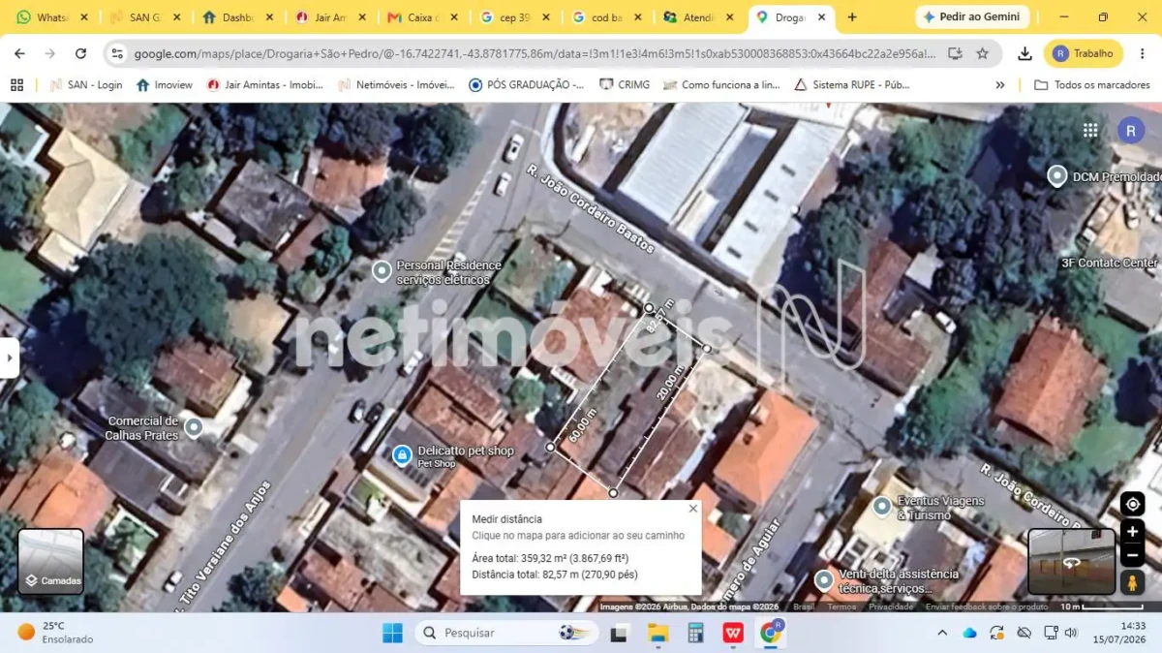1162x653 pixels.
Task: Open site information icon in address bar
Action: click(x=117, y=53)
